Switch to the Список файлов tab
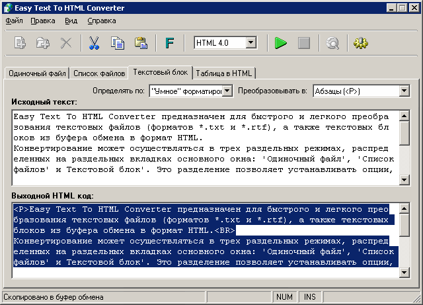423x305 pixels. [x=99, y=73]
